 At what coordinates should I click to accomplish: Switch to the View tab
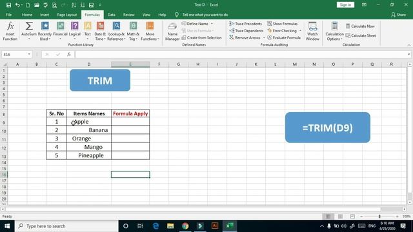pyautogui.click(x=146, y=15)
